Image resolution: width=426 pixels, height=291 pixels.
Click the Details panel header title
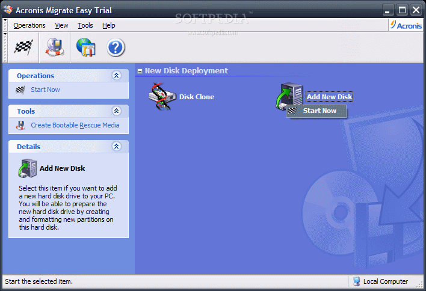[x=28, y=147]
